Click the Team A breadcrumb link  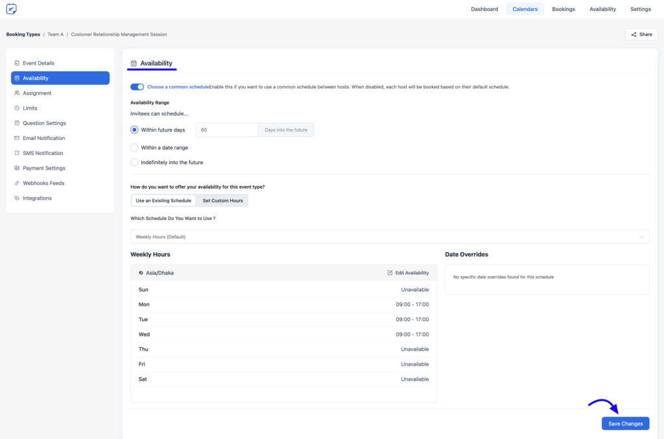pyautogui.click(x=56, y=34)
